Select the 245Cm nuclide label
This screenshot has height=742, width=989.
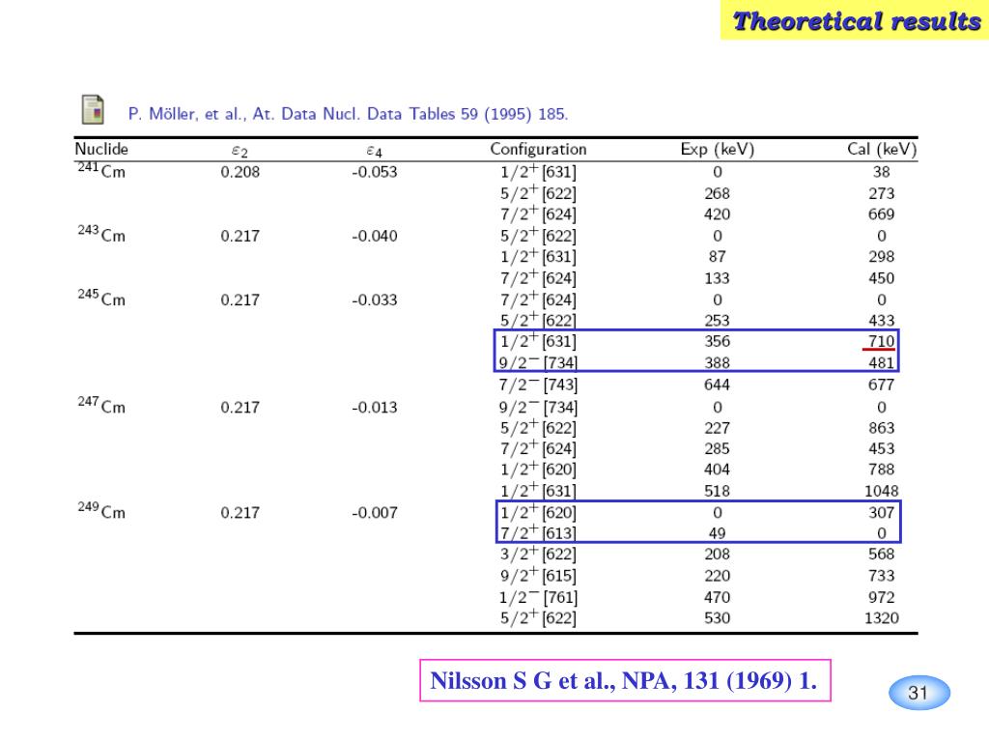pos(101,299)
